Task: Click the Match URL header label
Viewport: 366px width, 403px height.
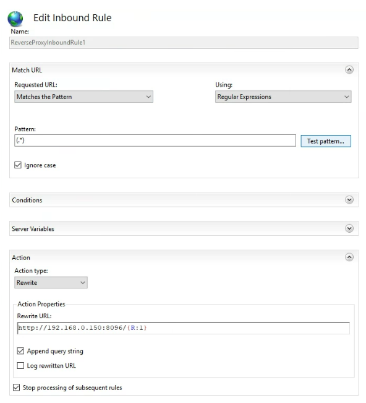Action: 27,70
